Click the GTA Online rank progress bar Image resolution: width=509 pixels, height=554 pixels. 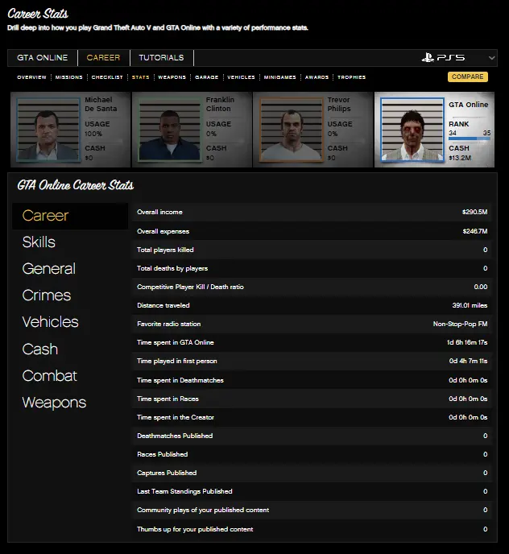470,138
